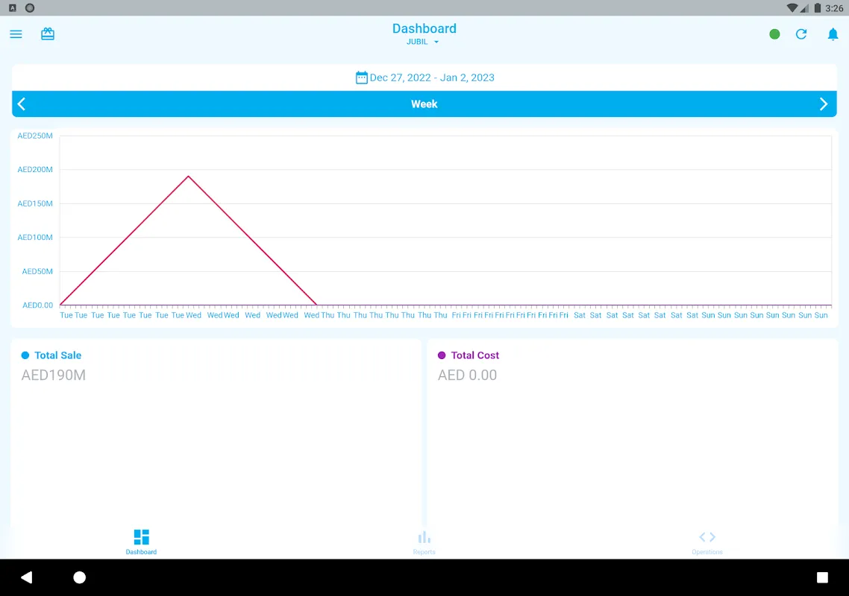Open notifications bell
The width and height of the screenshot is (849, 596).
pyautogui.click(x=833, y=34)
